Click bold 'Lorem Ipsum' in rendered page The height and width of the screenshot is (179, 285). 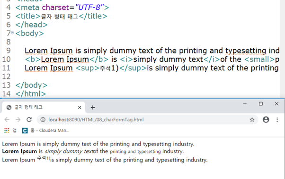[x=19, y=151]
